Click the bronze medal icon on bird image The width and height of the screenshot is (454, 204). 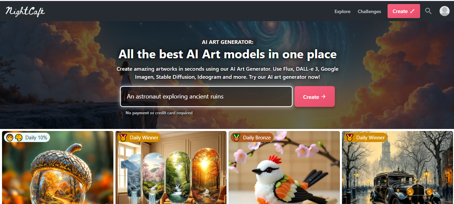tap(237, 137)
